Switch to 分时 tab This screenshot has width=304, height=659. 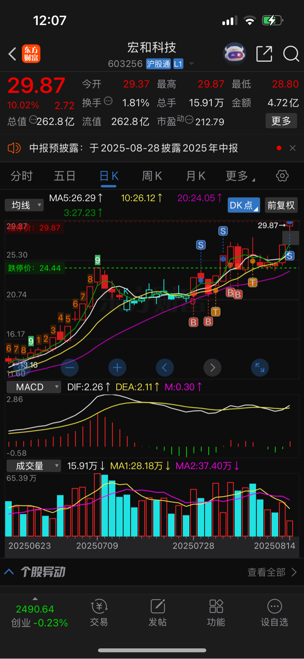pos(21,176)
